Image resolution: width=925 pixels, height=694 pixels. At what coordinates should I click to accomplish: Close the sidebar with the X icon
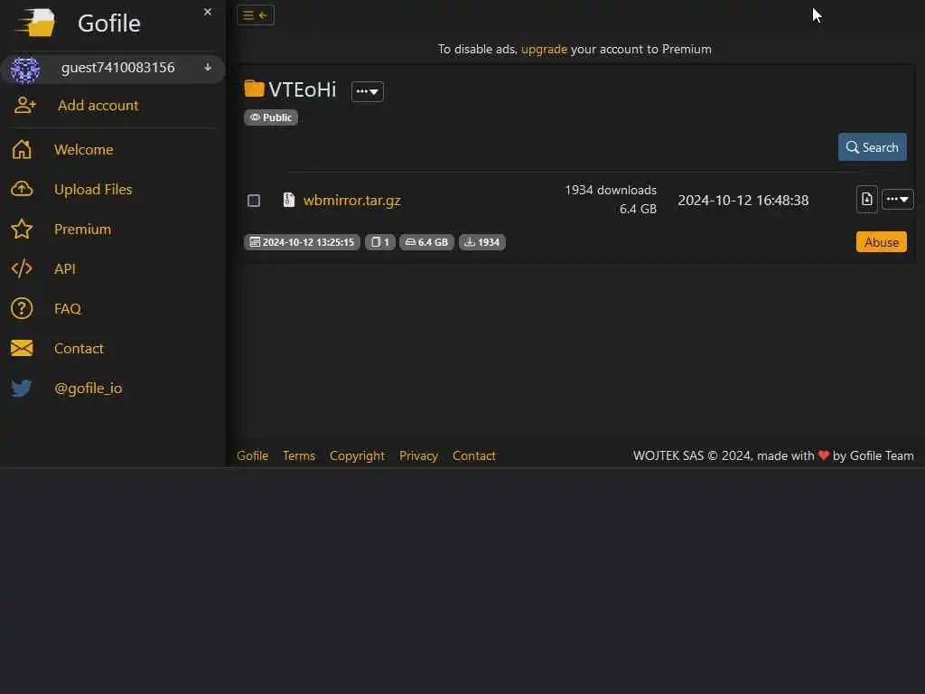[208, 12]
